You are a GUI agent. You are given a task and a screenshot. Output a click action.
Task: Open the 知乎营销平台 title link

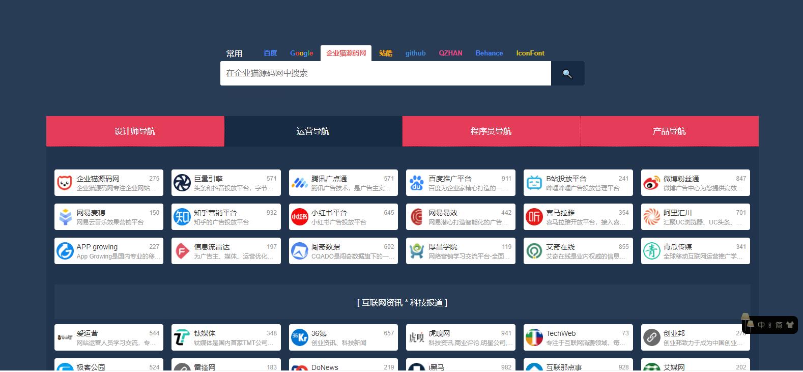pyautogui.click(x=215, y=213)
